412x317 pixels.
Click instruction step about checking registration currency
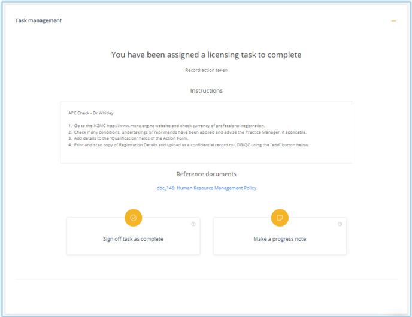click(x=167, y=126)
